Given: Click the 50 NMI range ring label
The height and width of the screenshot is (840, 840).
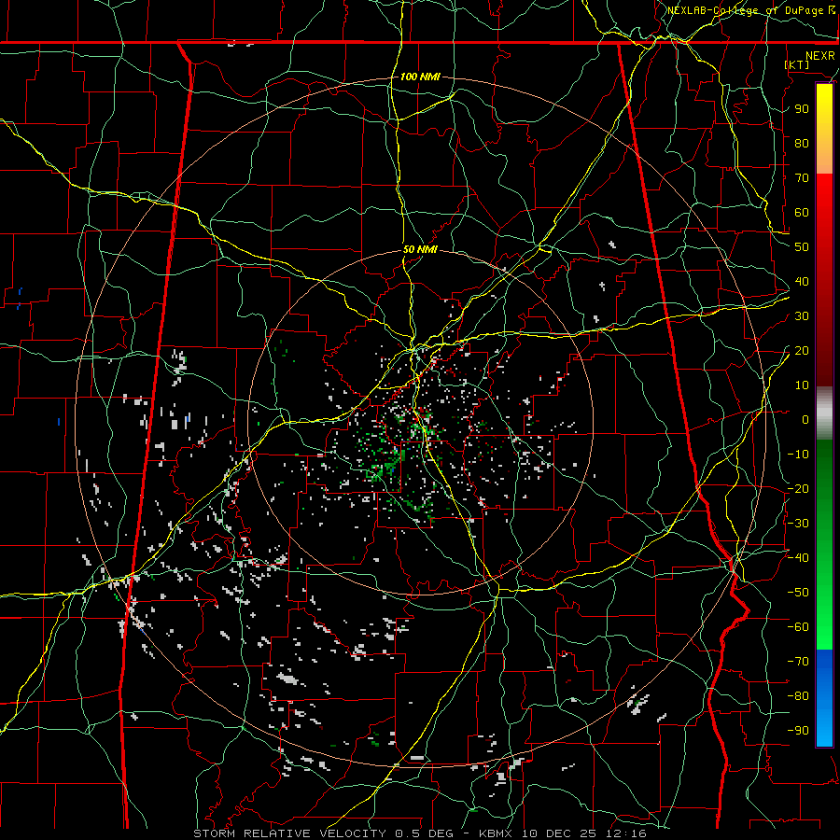Looking at the screenshot, I should coord(420,249).
